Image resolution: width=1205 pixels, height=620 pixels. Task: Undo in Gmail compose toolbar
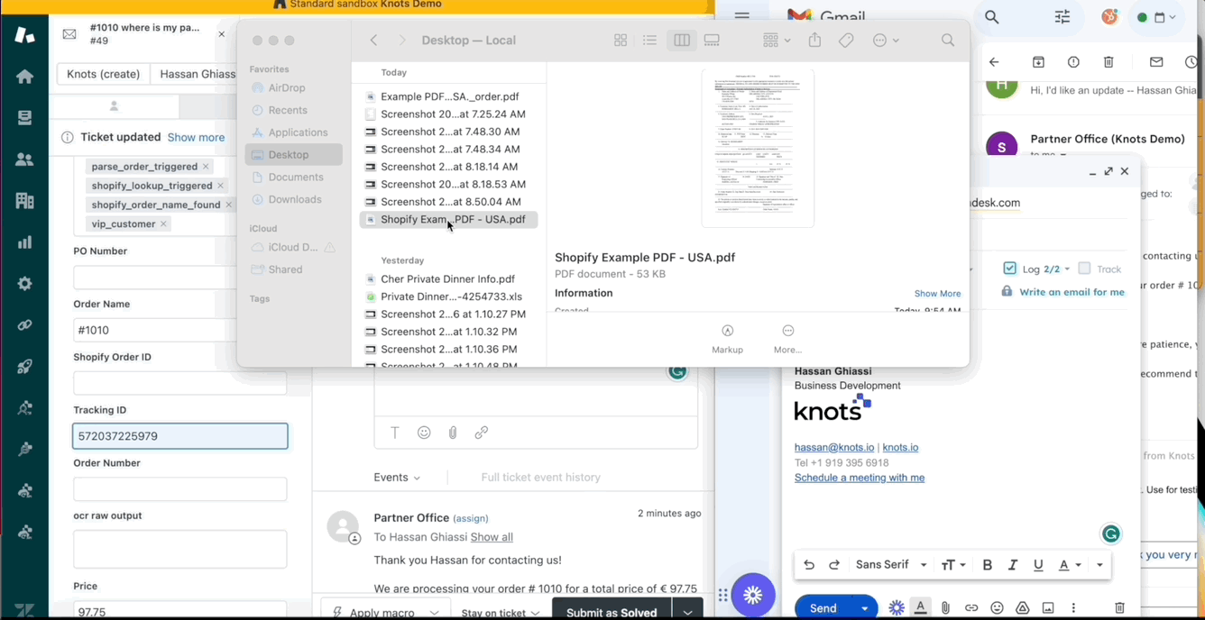pos(809,565)
